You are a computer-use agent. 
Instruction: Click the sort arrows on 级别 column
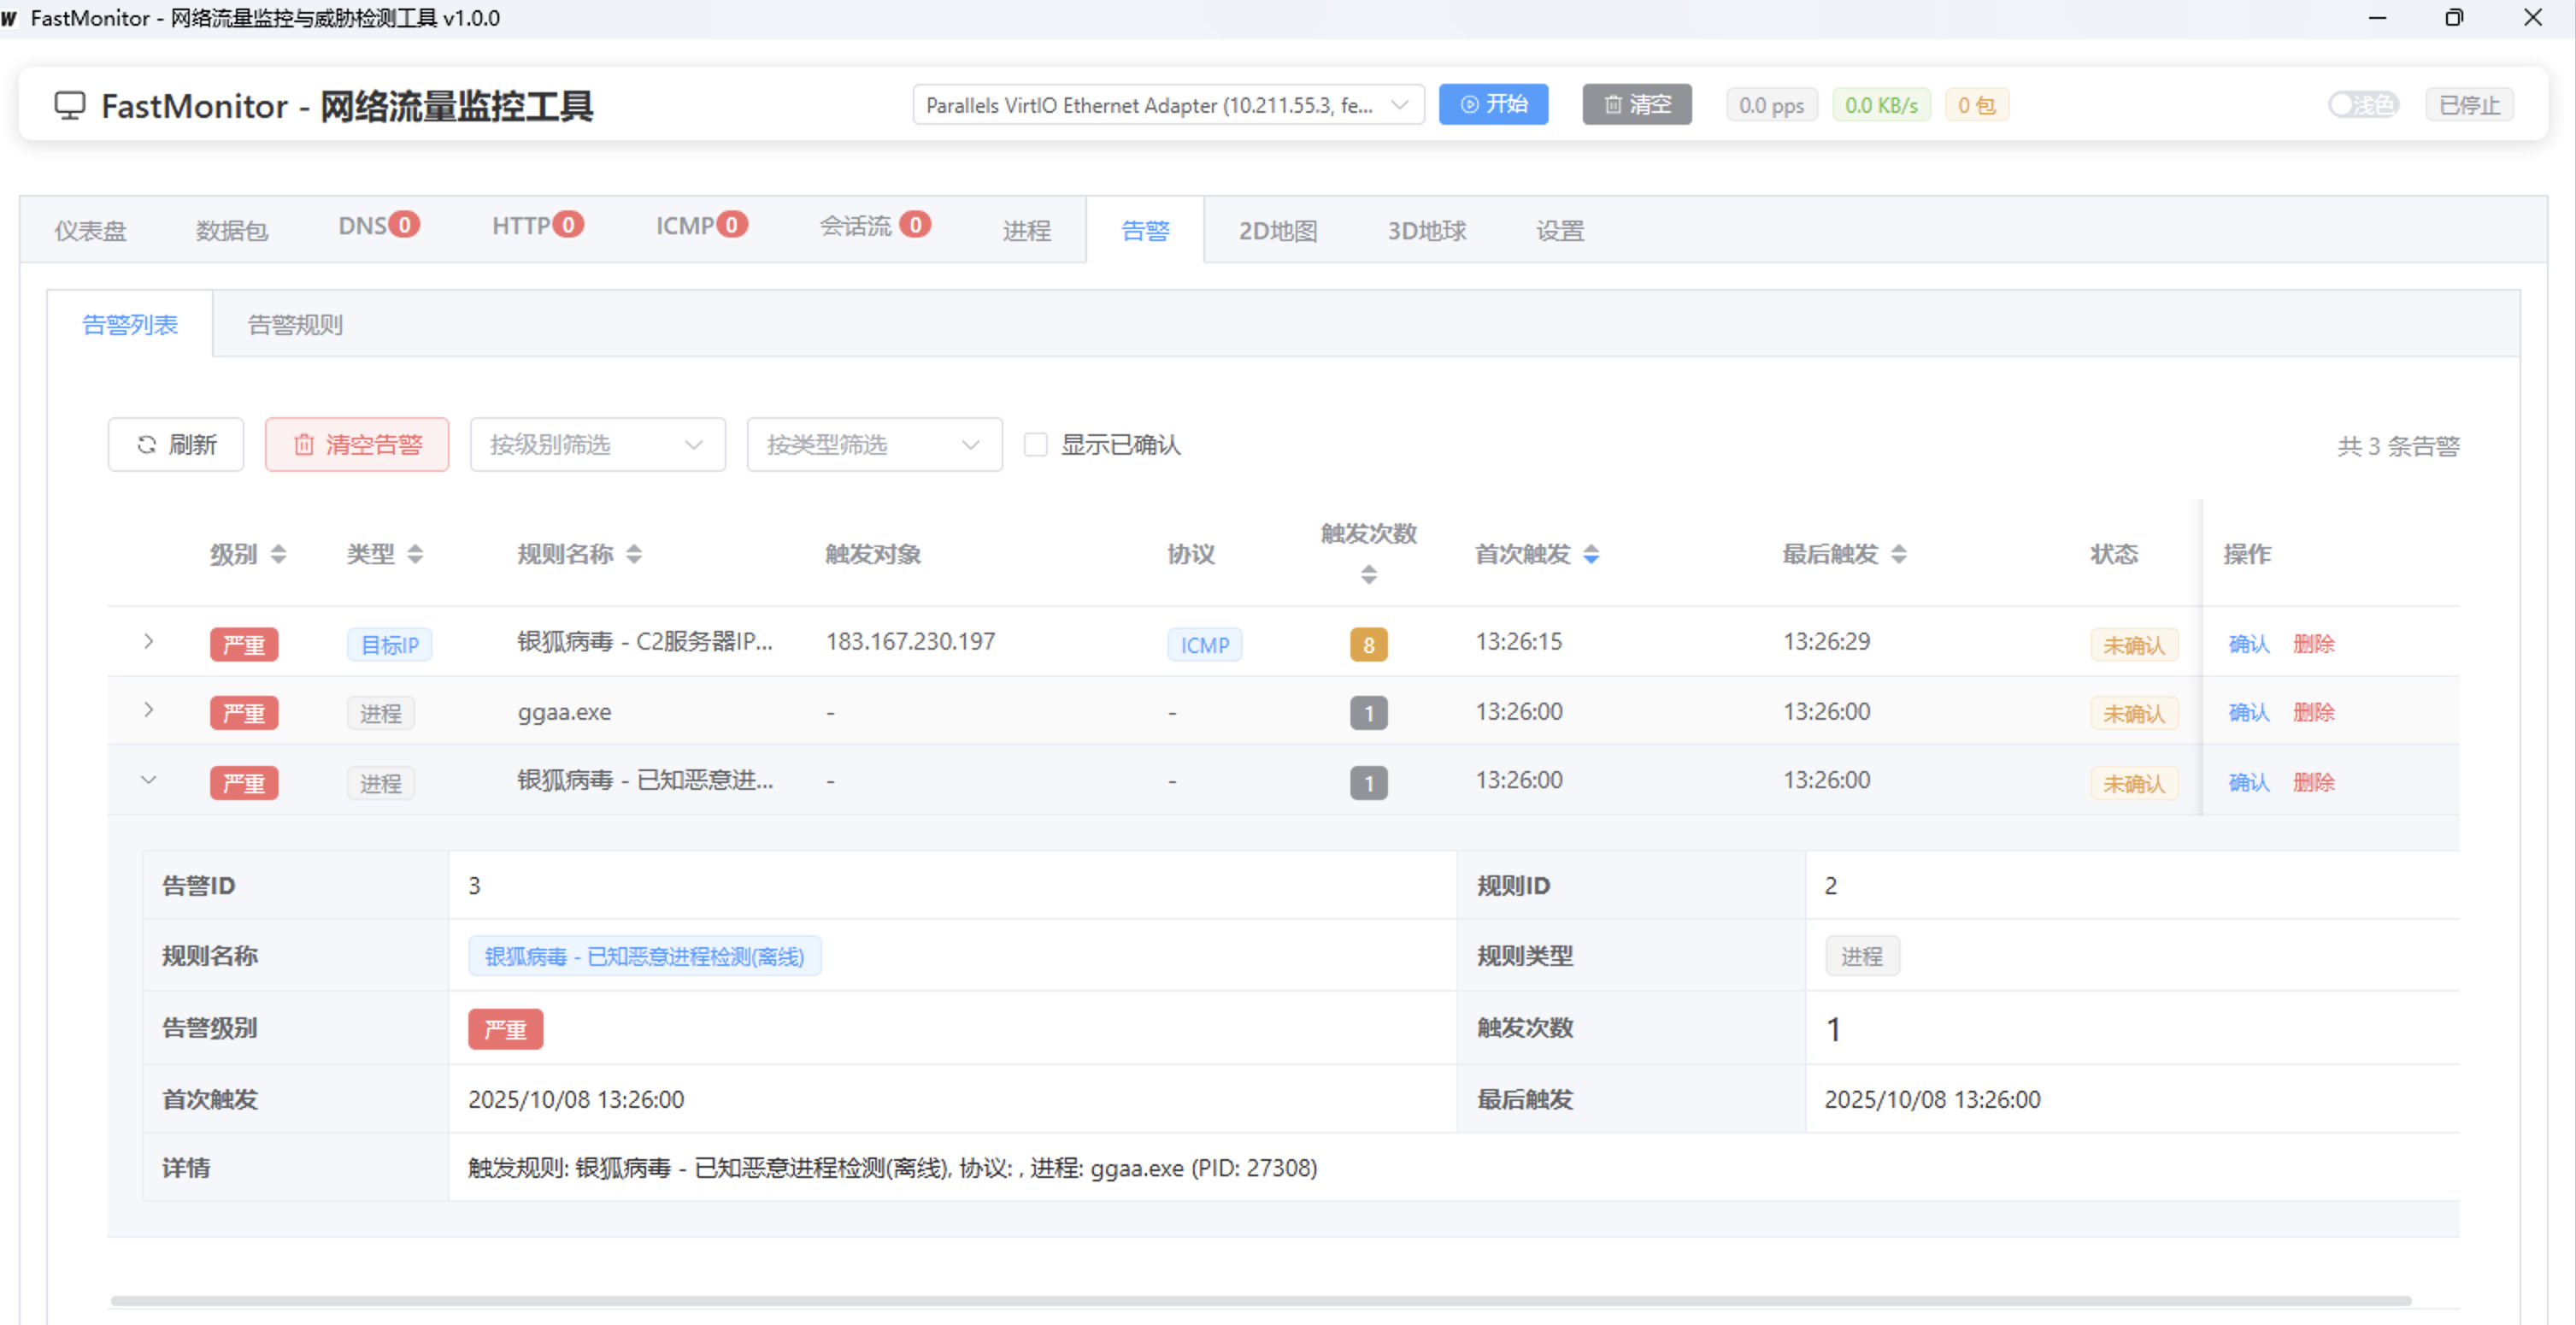coord(279,554)
